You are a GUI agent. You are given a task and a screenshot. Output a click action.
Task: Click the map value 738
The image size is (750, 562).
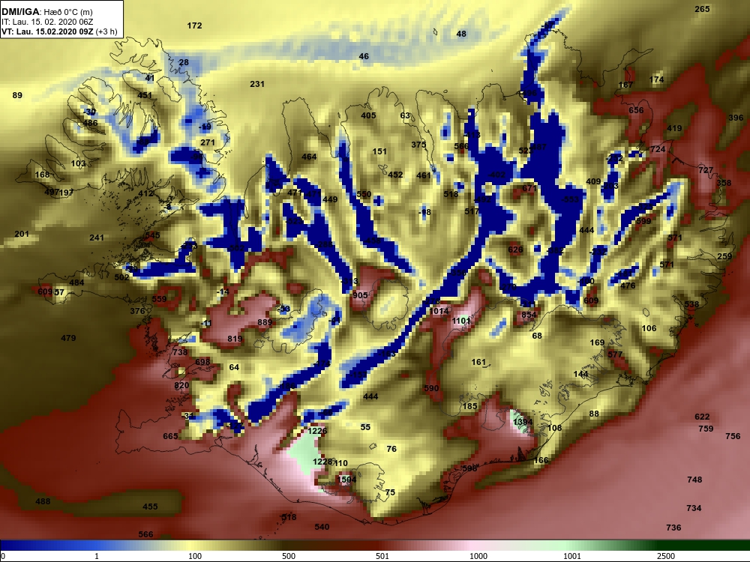coord(180,353)
